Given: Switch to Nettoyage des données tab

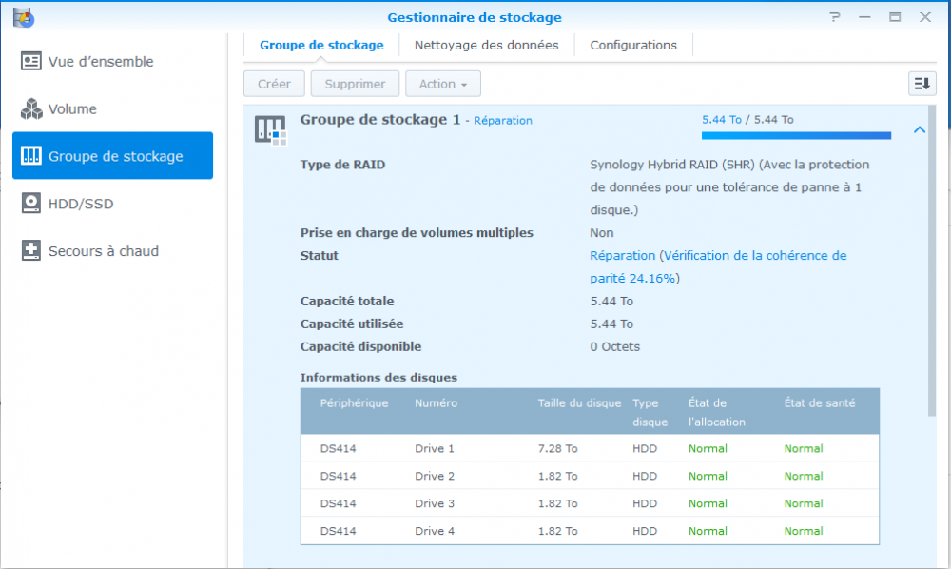Looking at the screenshot, I should click(487, 45).
